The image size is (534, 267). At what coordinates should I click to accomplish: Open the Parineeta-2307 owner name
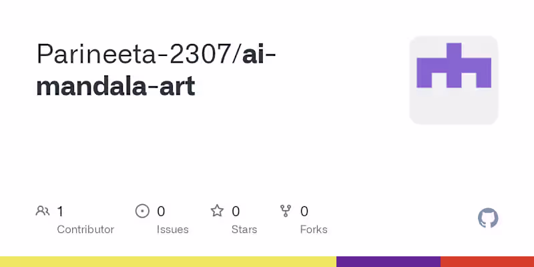[x=133, y=55]
